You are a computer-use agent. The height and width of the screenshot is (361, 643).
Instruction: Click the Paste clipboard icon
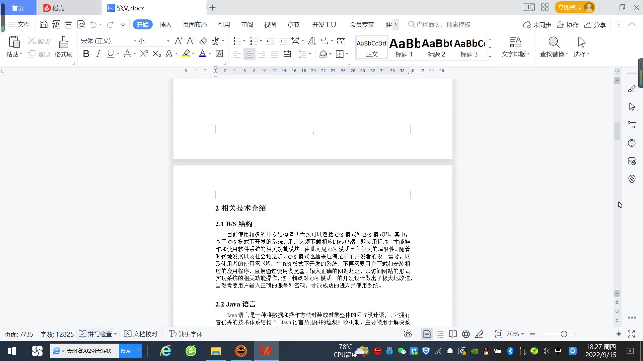pos(14,42)
